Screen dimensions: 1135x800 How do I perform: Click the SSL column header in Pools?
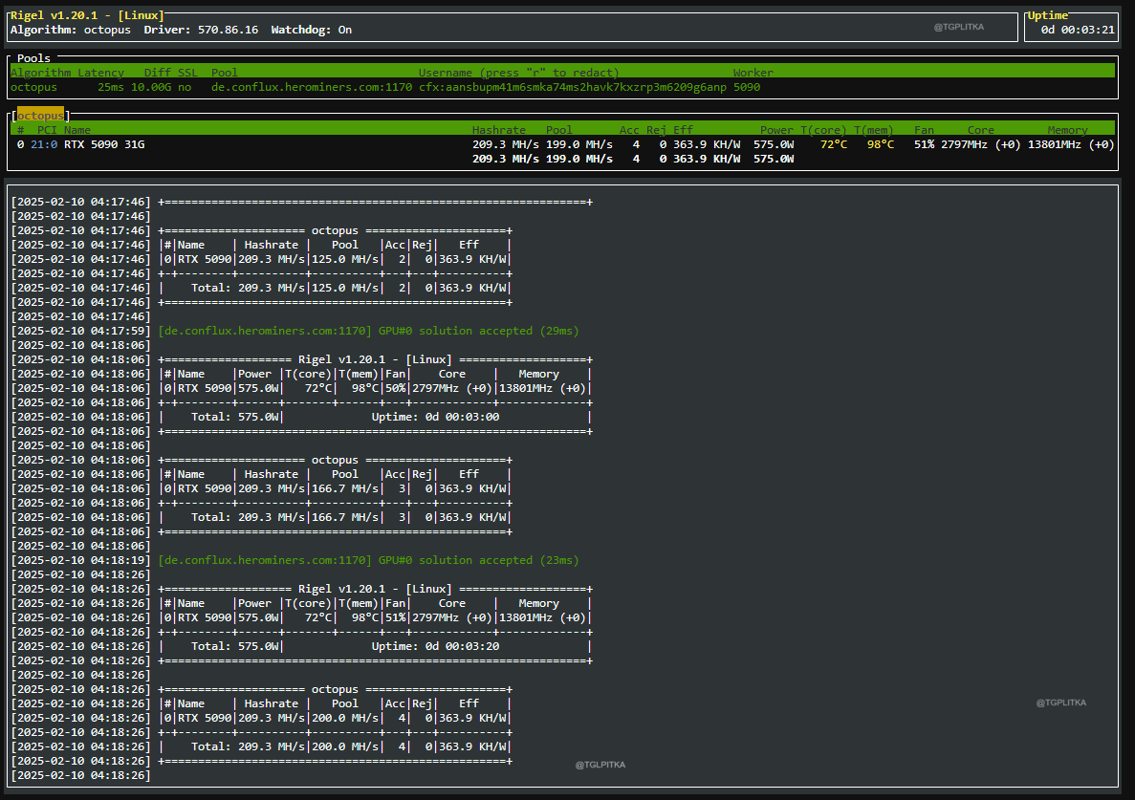pyautogui.click(x=187, y=73)
